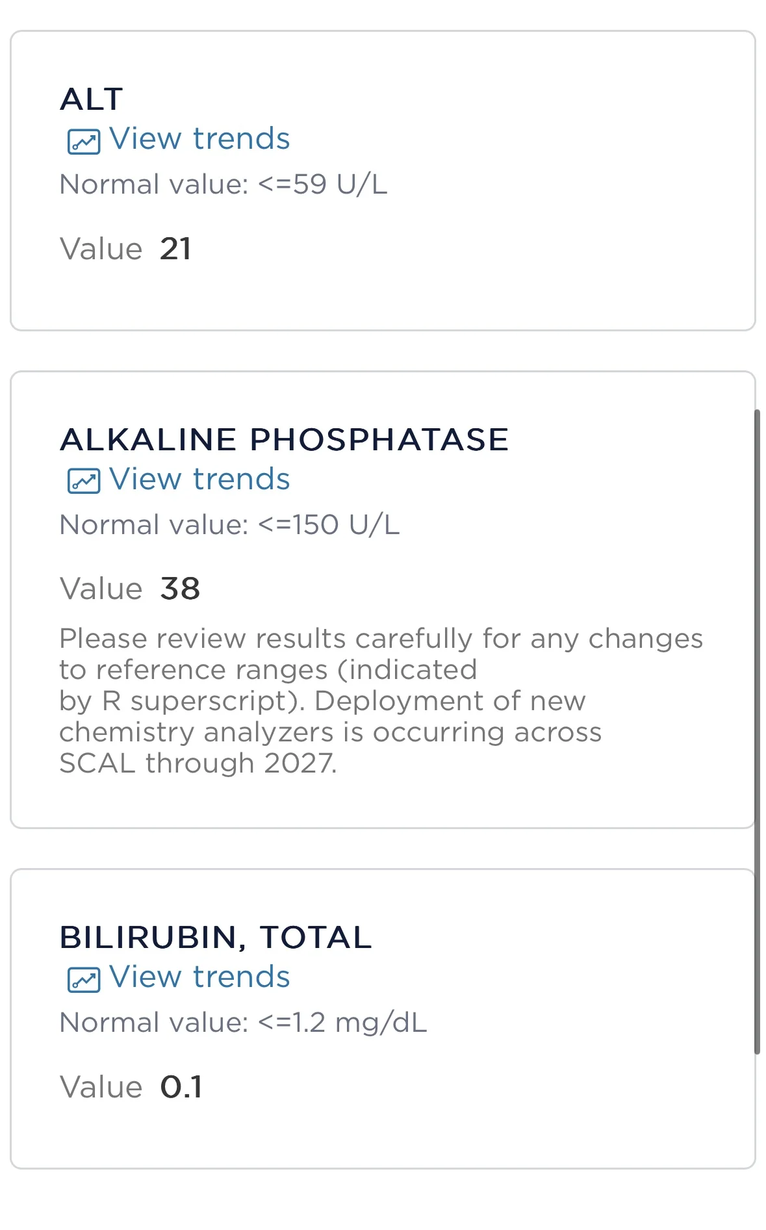
Task: Select the ALT result heading
Action: pyautogui.click(x=92, y=99)
